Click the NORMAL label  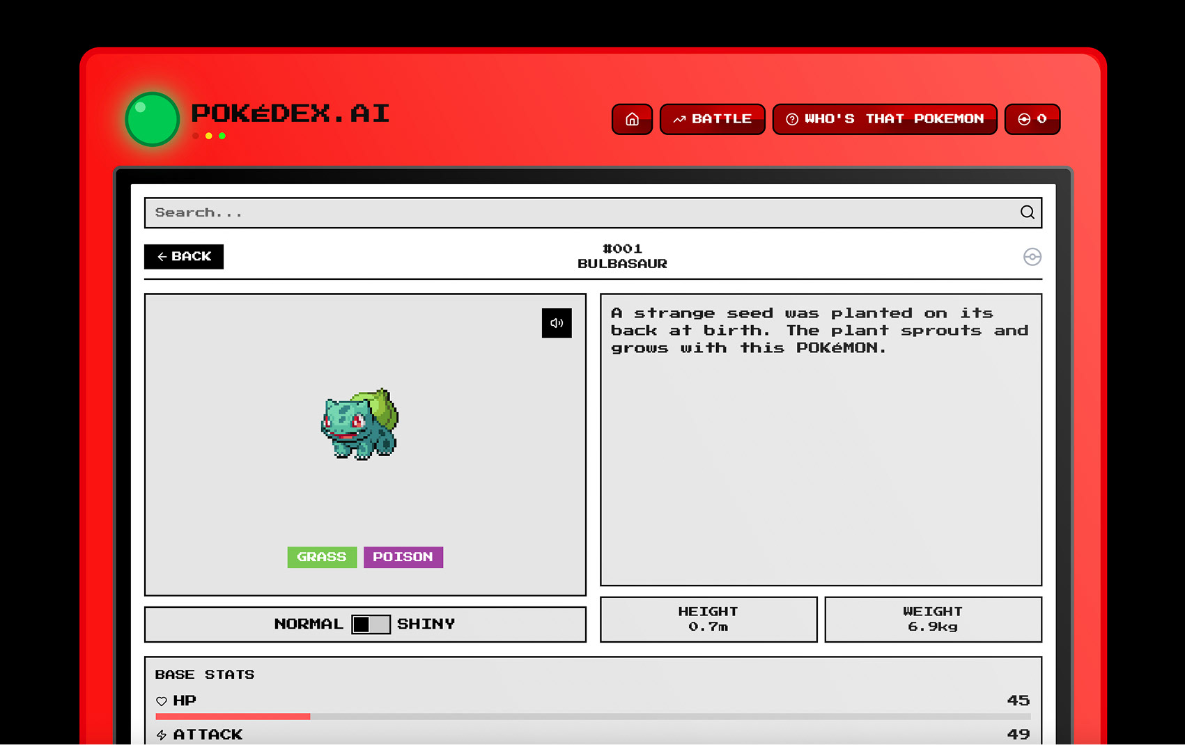pos(309,624)
